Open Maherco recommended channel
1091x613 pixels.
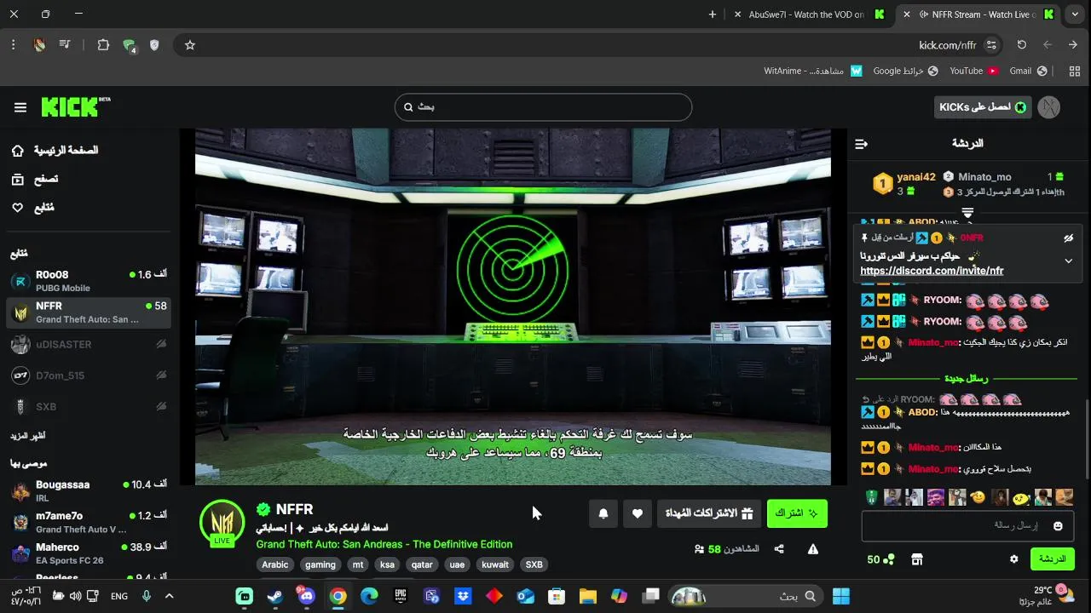coord(89,553)
